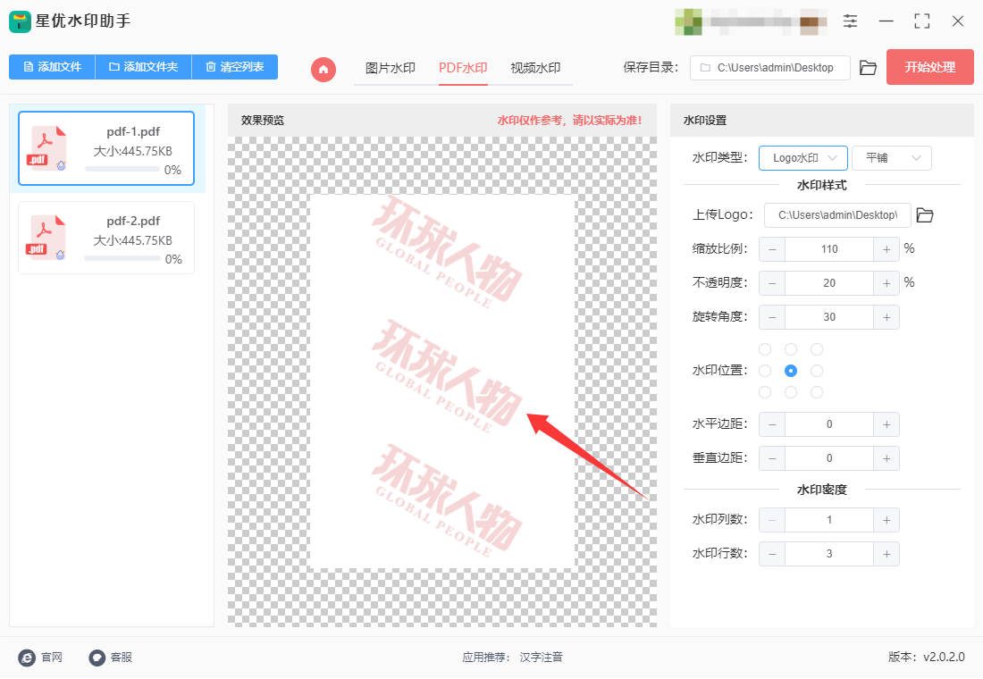Increase the scale ratio (缩放比例) value
Image resolution: width=983 pixels, height=679 pixels.
886,249
